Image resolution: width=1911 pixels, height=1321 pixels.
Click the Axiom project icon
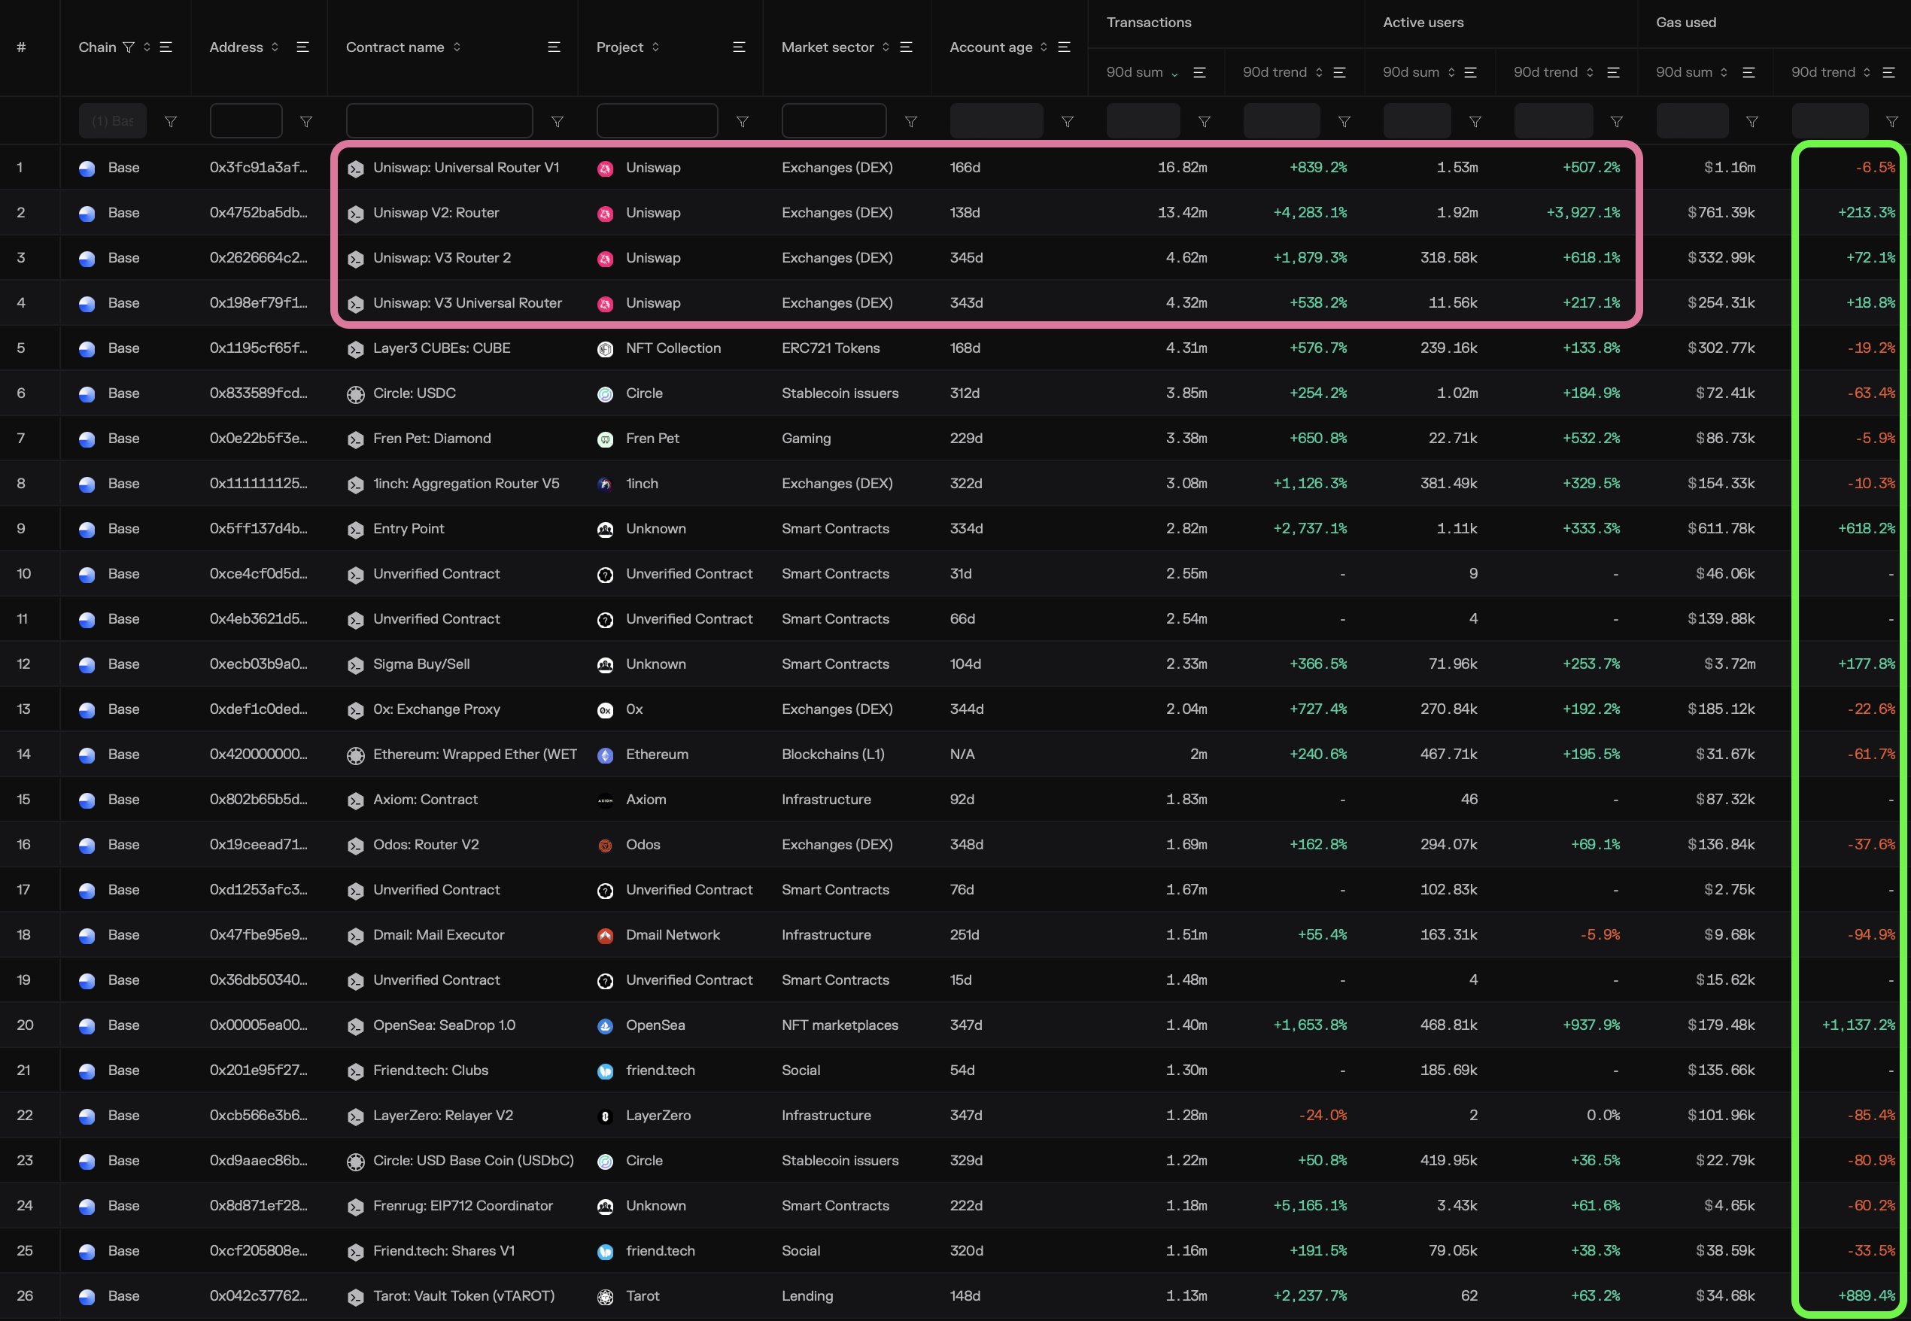pyautogui.click(x=606, y=800)
